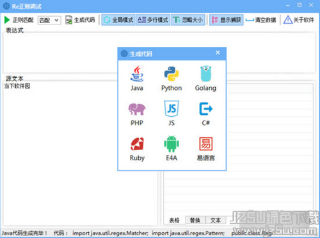Select the E4A android icon

tap(172, 144)
